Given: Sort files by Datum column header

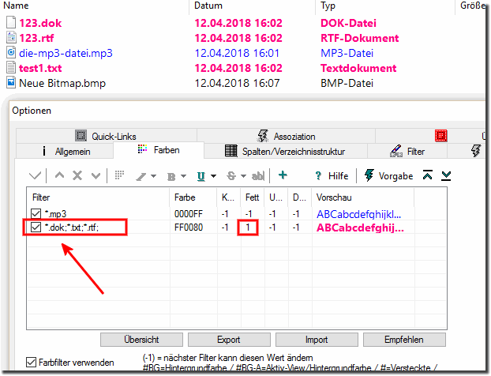Looking at the screenshot, I should point(208,6).
